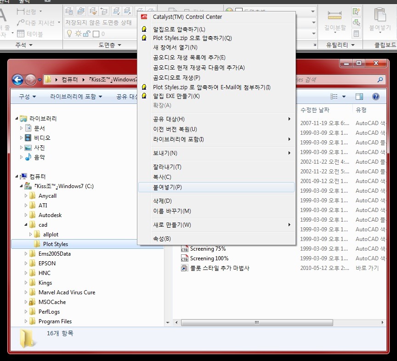
Task: Open the change view options dropdown
Action: [x=344, y=97]
